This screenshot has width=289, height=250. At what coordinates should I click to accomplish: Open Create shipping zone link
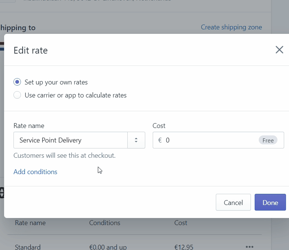pyautogui.click(x=231, y=27)
